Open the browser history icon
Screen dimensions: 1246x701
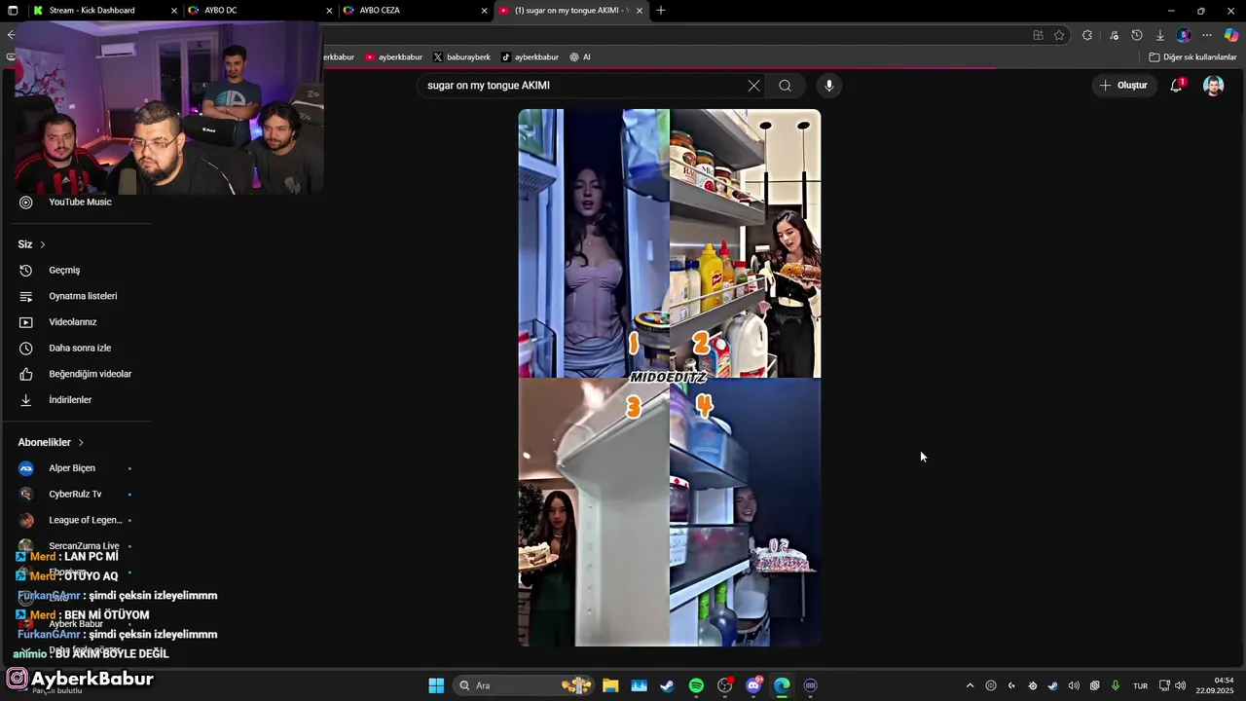1136,35
